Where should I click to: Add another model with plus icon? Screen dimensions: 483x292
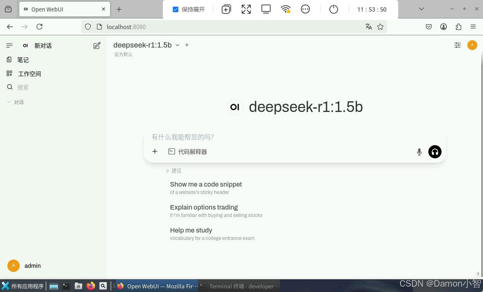coord(186,45)
